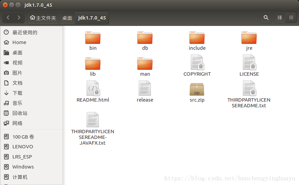Close the jdk1.7.0_45 window
This screenshot has height=185, width=299.
(5, 5)
